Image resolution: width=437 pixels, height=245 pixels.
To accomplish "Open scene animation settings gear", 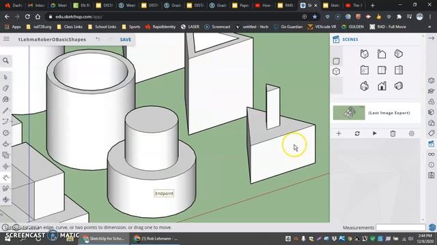I will click(411, 133).
